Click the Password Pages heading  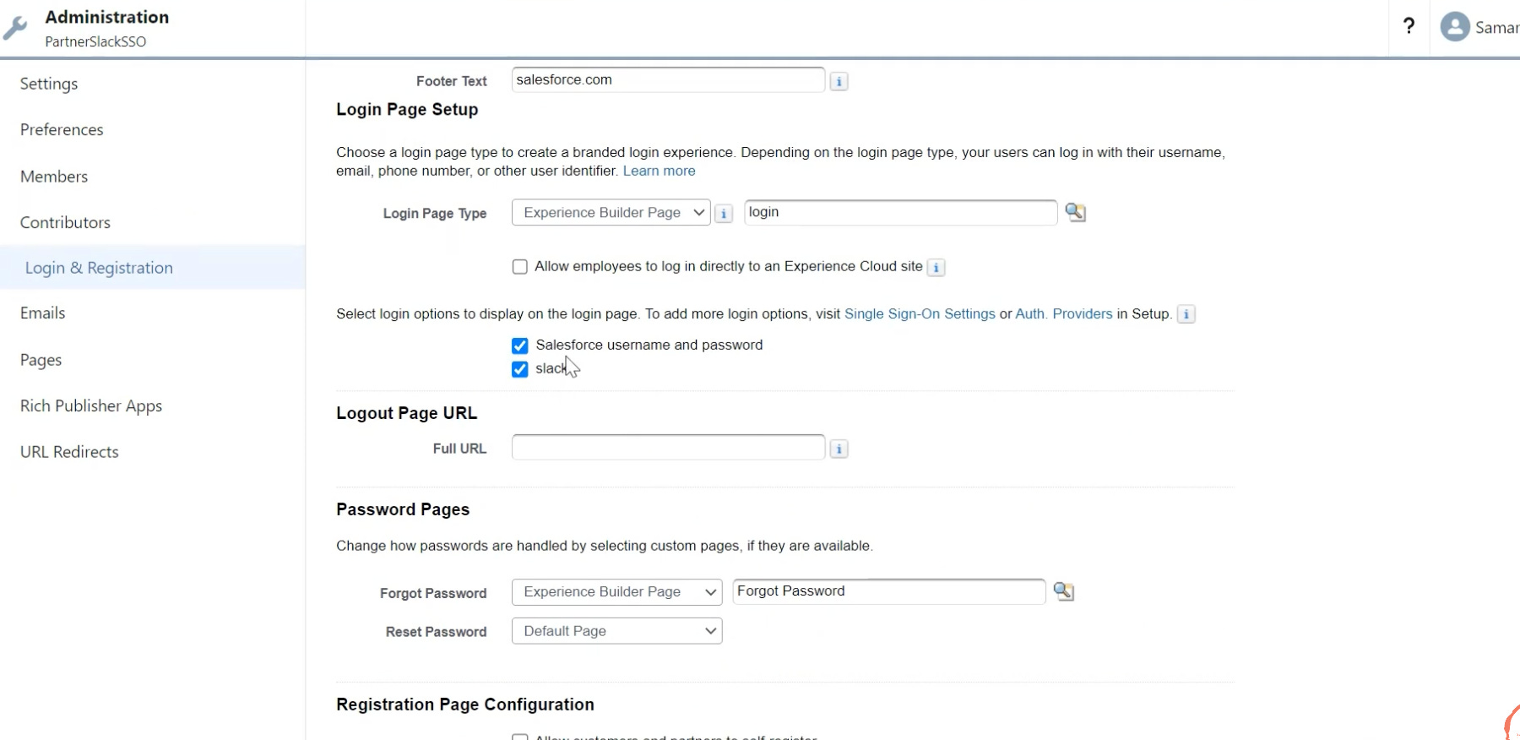click(403, 509)
